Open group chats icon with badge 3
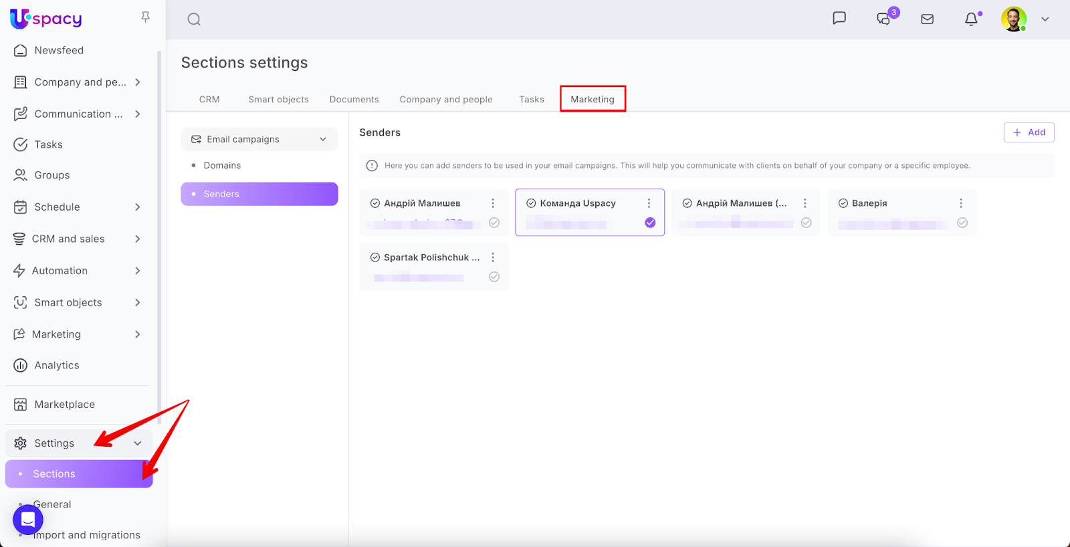 [x=884, y=19]
